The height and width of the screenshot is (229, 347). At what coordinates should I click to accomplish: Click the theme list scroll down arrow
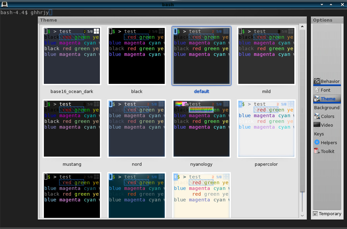[302, 215]
